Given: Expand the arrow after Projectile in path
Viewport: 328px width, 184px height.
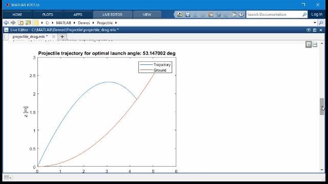Looking at the screenshot, I should tap(116, 23).
